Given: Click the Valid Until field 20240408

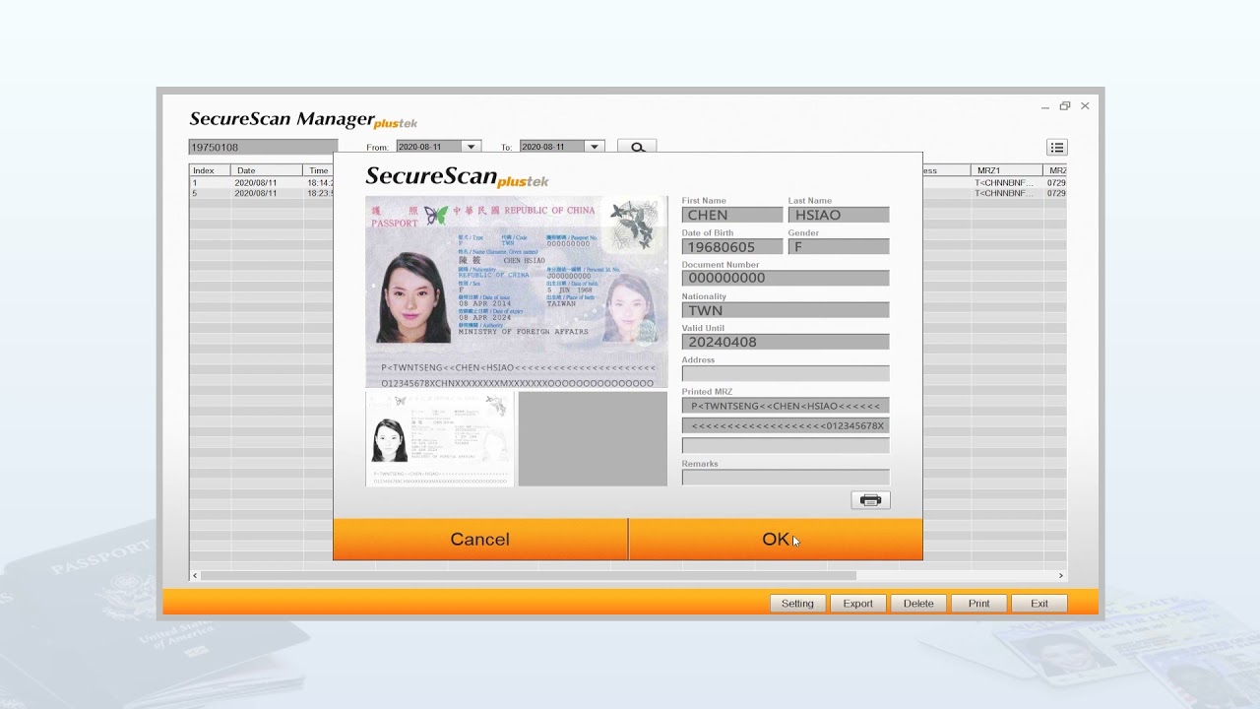Looking at the screenshot, I should point(786,342).
